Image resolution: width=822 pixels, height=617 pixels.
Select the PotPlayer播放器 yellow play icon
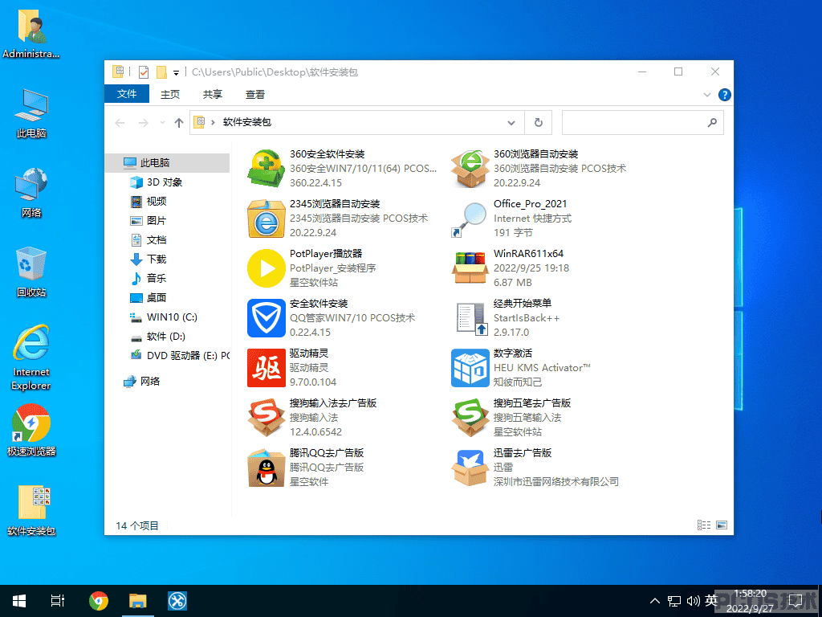(x=267, y=268)
